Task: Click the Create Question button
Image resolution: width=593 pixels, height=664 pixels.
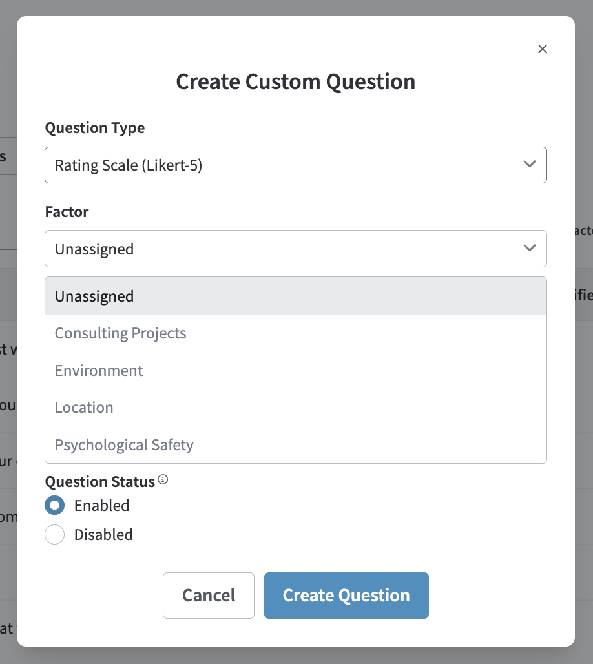Action: (346, 596)
